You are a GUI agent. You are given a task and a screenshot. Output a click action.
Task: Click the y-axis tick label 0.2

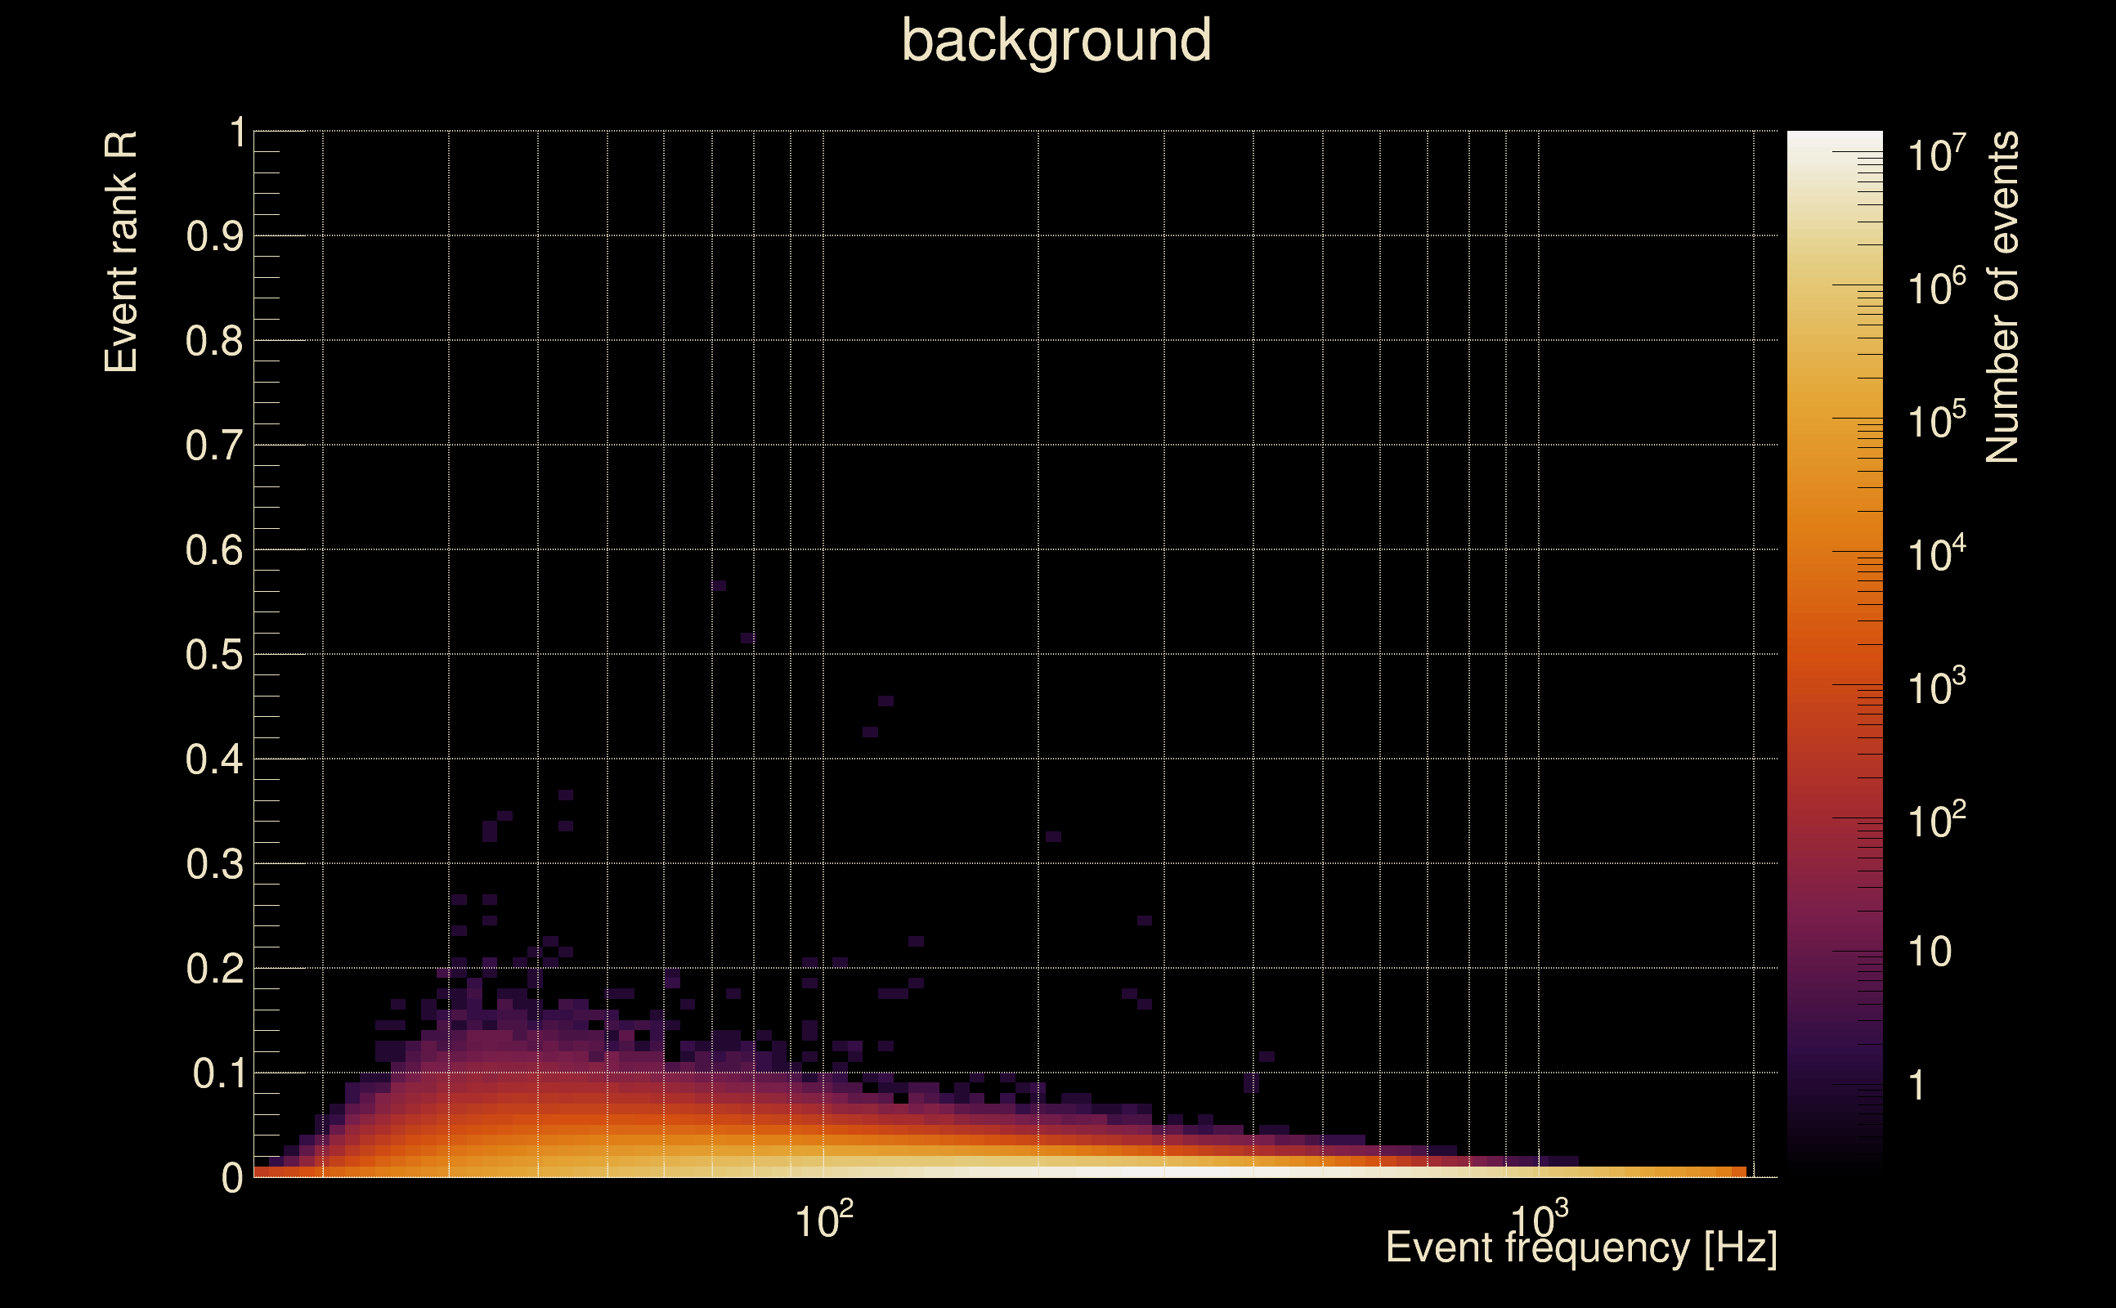coord(214,969)
